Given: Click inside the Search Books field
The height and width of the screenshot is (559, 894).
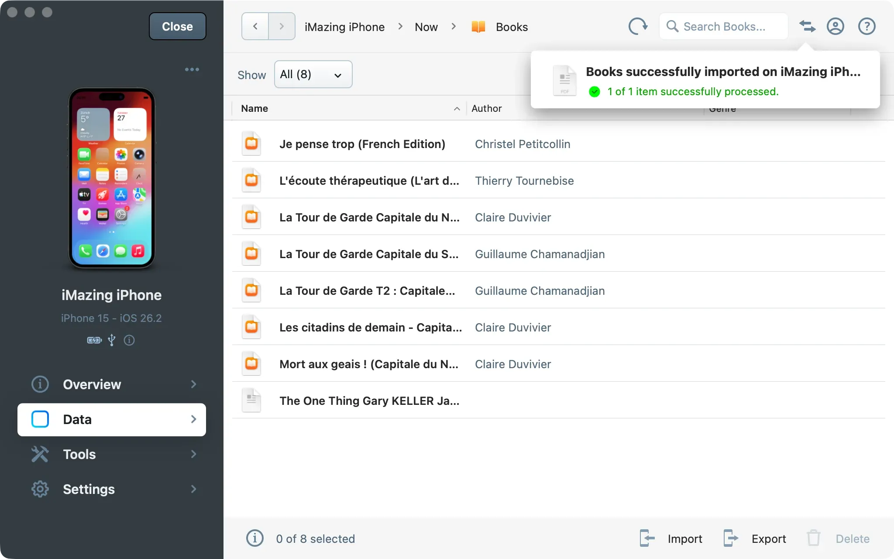Looking at the screenshot, I should [725, 26].
